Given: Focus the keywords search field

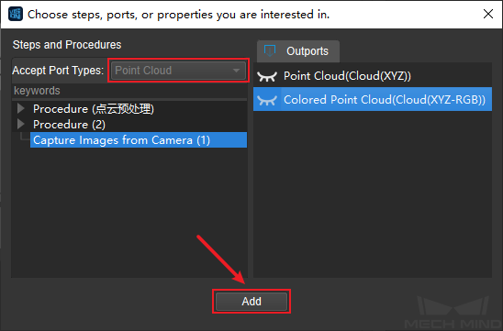Looking at the screenshot, I should click(x=129, y=91).
